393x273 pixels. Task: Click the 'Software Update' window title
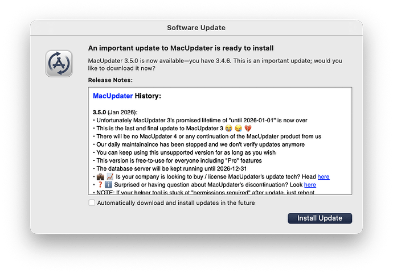pos(197,27)
